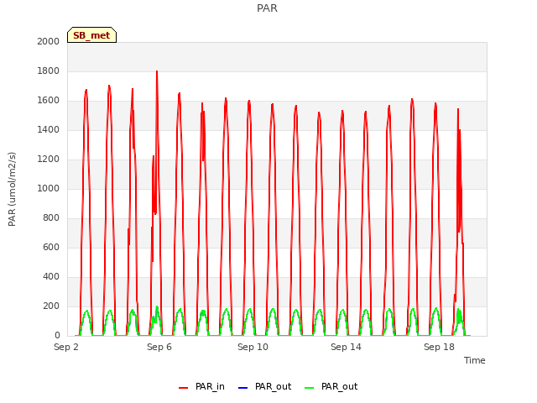Click the 1400 y-axis tick label
This screenshot has width=537, height=403.
[49, 129]
